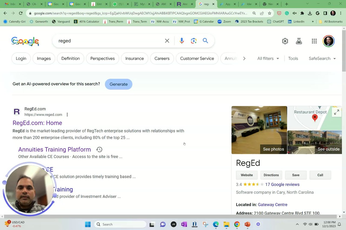
Task: Submit search with the blue magnifier icon
Action: [x=205, y=41]
